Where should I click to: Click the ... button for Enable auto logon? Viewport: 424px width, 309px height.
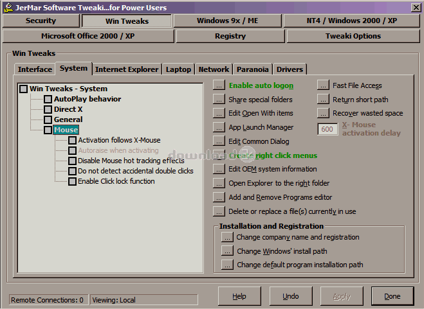tap(219, 85)
